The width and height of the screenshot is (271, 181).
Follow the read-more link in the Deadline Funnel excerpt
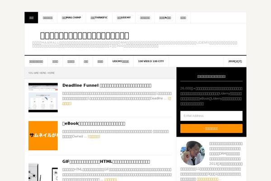tap(67, 104)
